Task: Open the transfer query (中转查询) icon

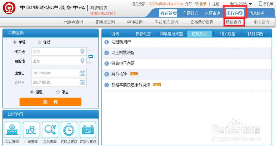Action: pos(31,130)
